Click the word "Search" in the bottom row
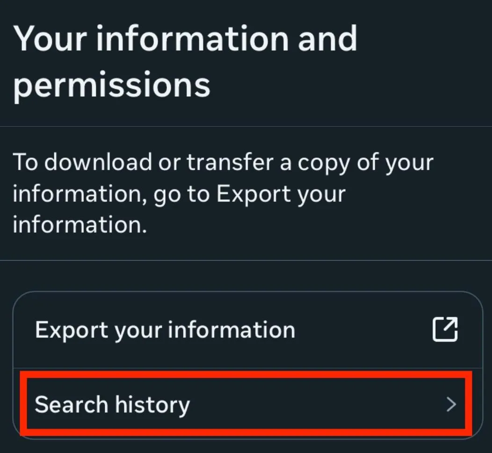The height and width of the screenshot is (453, 492). pos(72,404)
